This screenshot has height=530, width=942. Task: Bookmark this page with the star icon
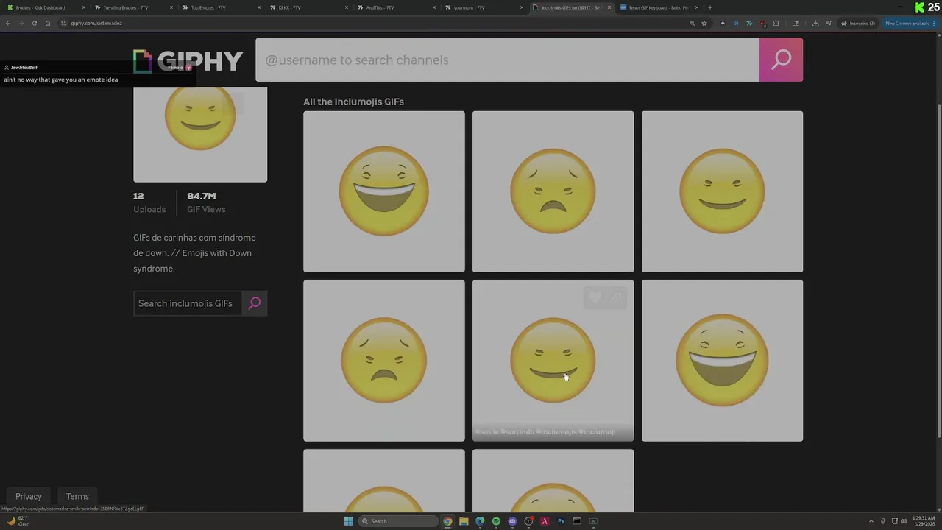click(704, 23)
